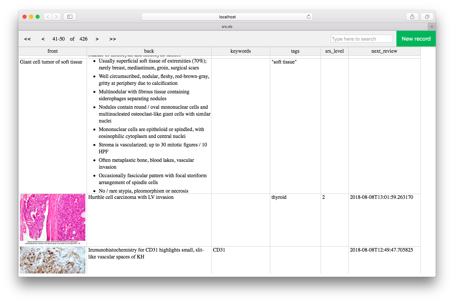The width and height of the screenshot is (454, 303).
Task: Go to next page with >
Action: pos(97,39)
